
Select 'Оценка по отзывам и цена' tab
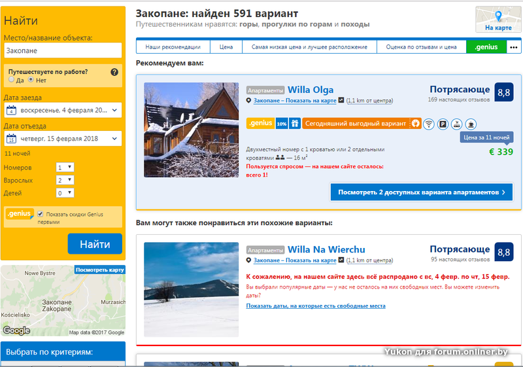click(x=421, y=47)
